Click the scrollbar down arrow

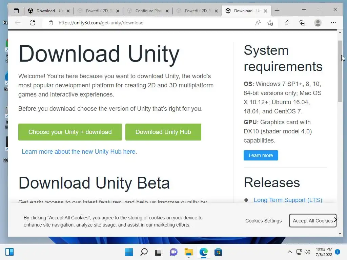pyautogui.click(x=340, y=234)
